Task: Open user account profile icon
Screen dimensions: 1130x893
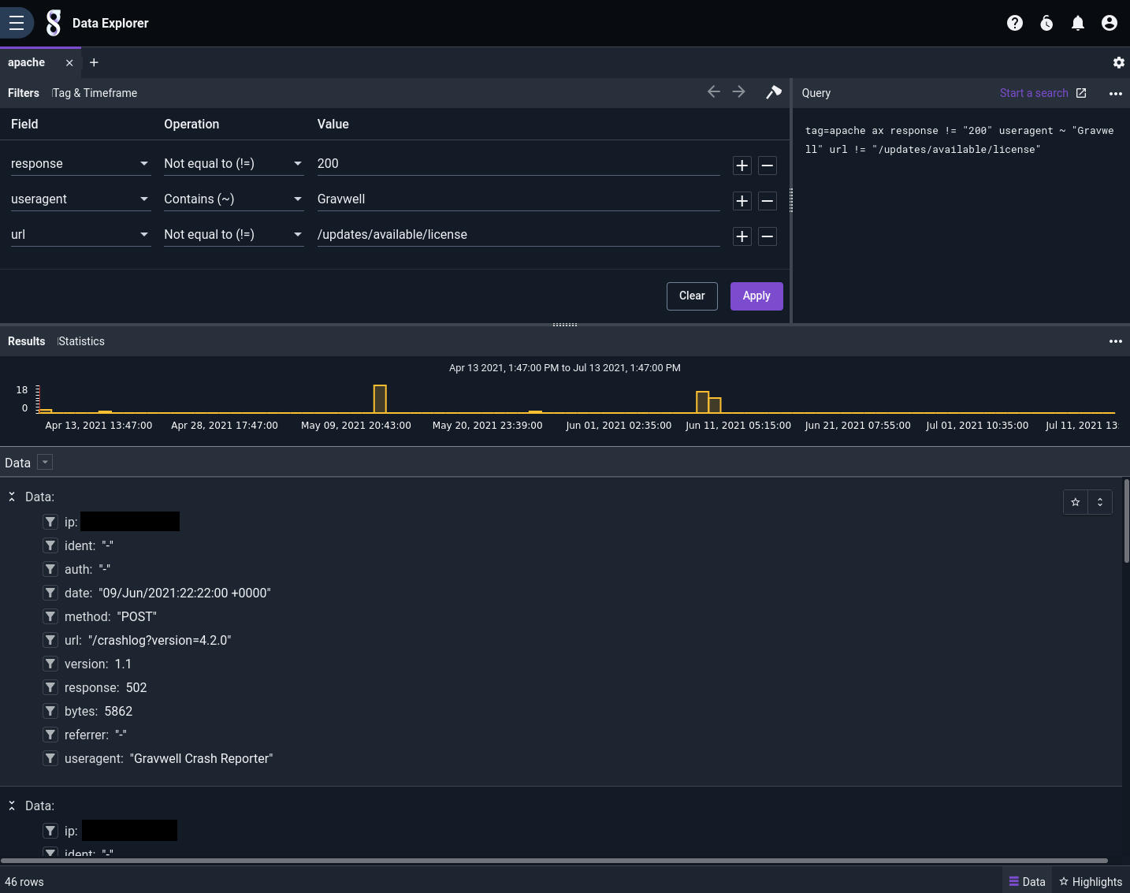Action: (x=1110, y=23)
